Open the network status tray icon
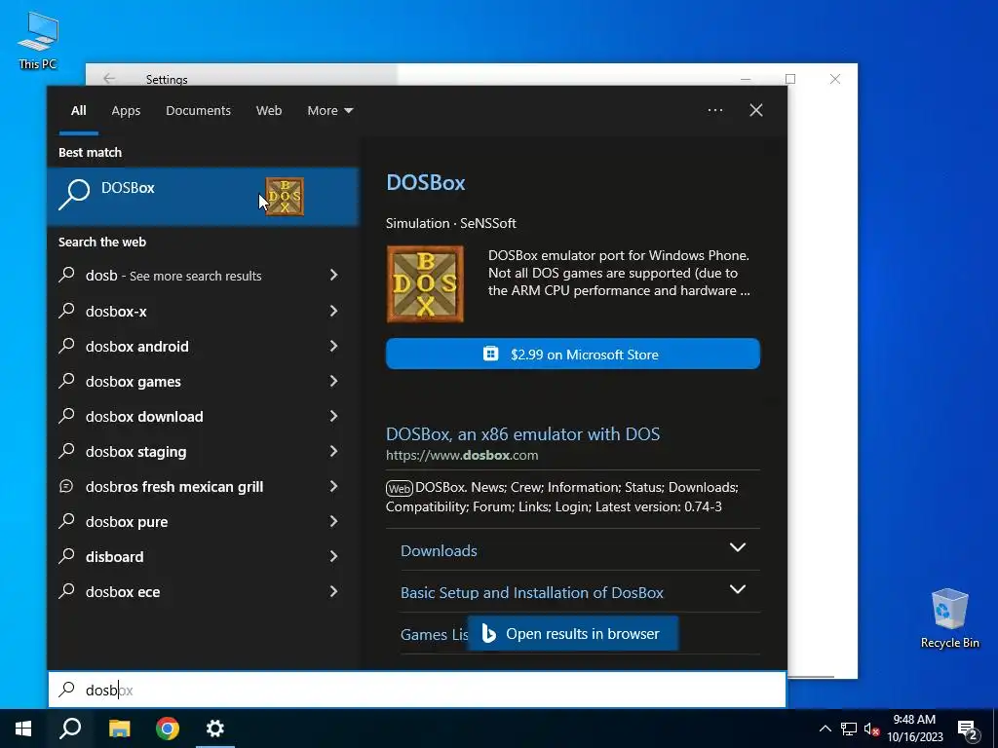This screenshot has height=748, width=998. 849,729
